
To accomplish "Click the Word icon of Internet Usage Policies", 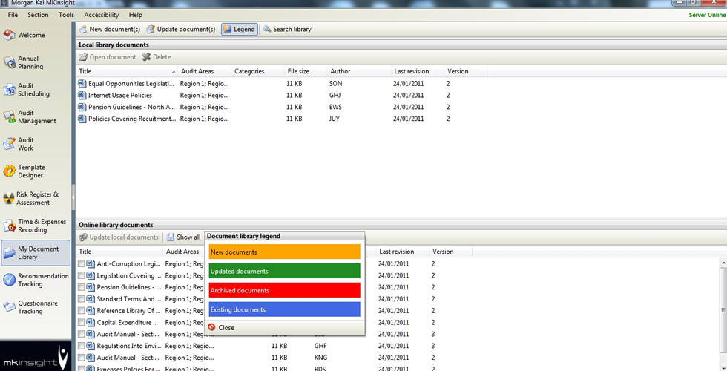I will (x=82, y=95).
